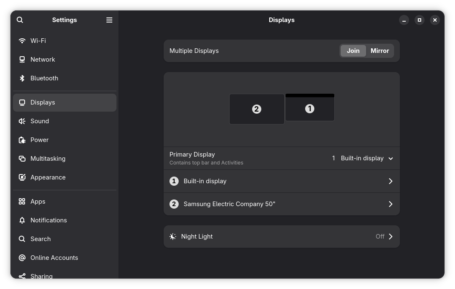The width and height of the screenshot is (455, 289).
Task: Click the Power battery icon
Action: click(22, 140)
